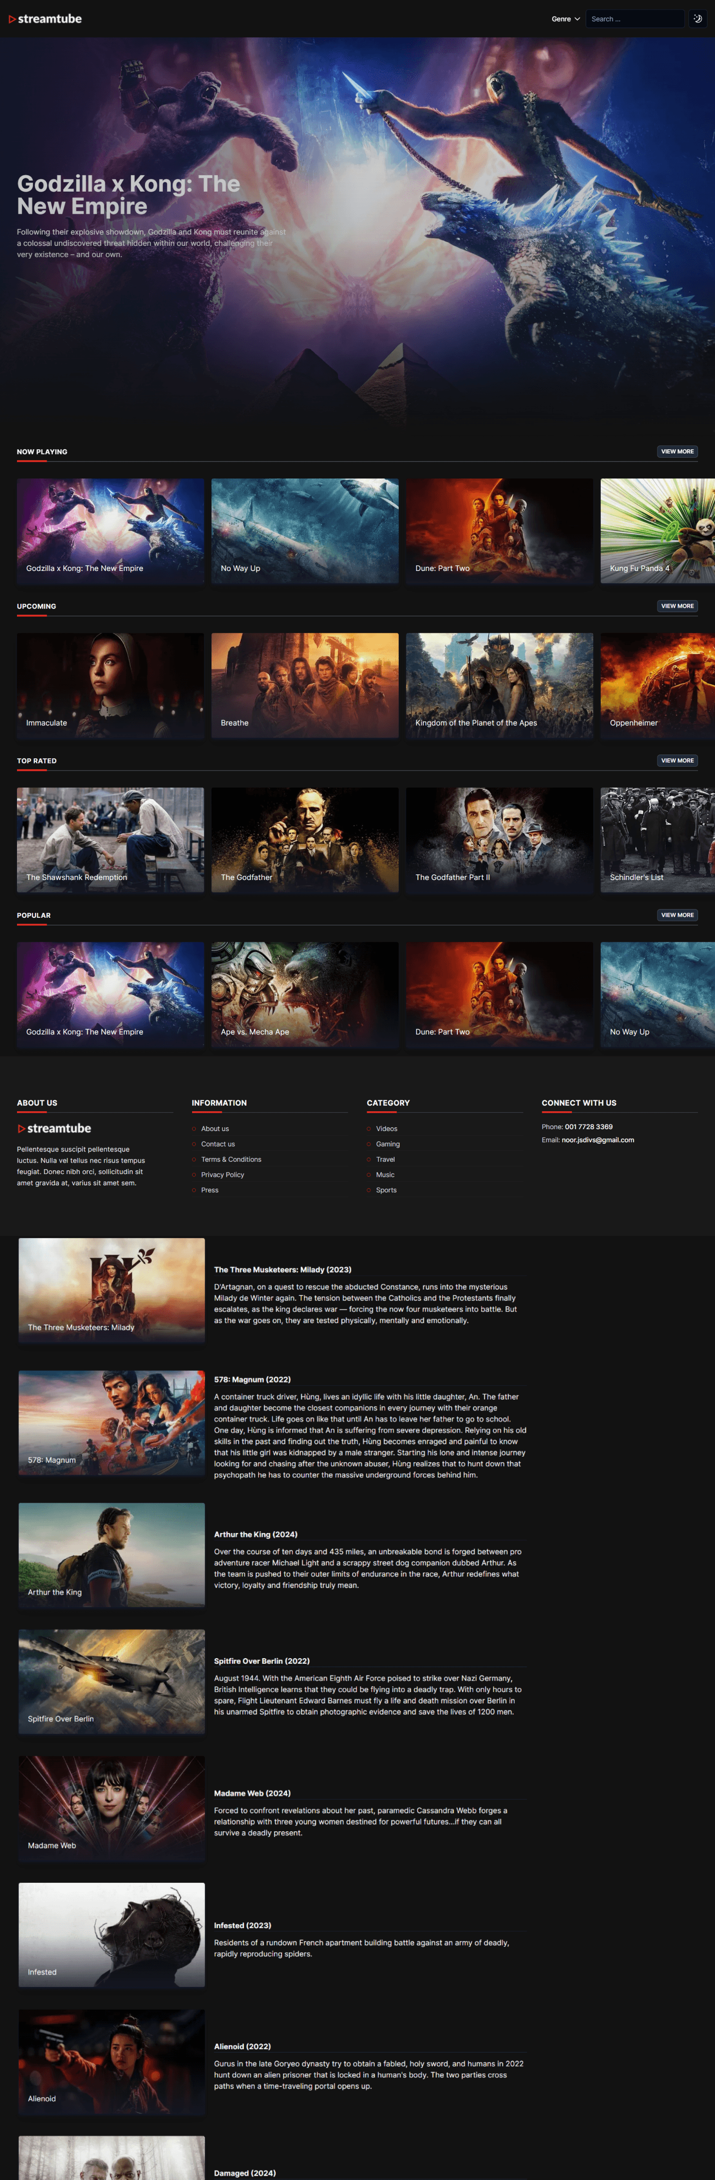The image size is (715, 2180).
Task: Click the Alienoid (2022) title
Action: click(x=242, y=2046)
